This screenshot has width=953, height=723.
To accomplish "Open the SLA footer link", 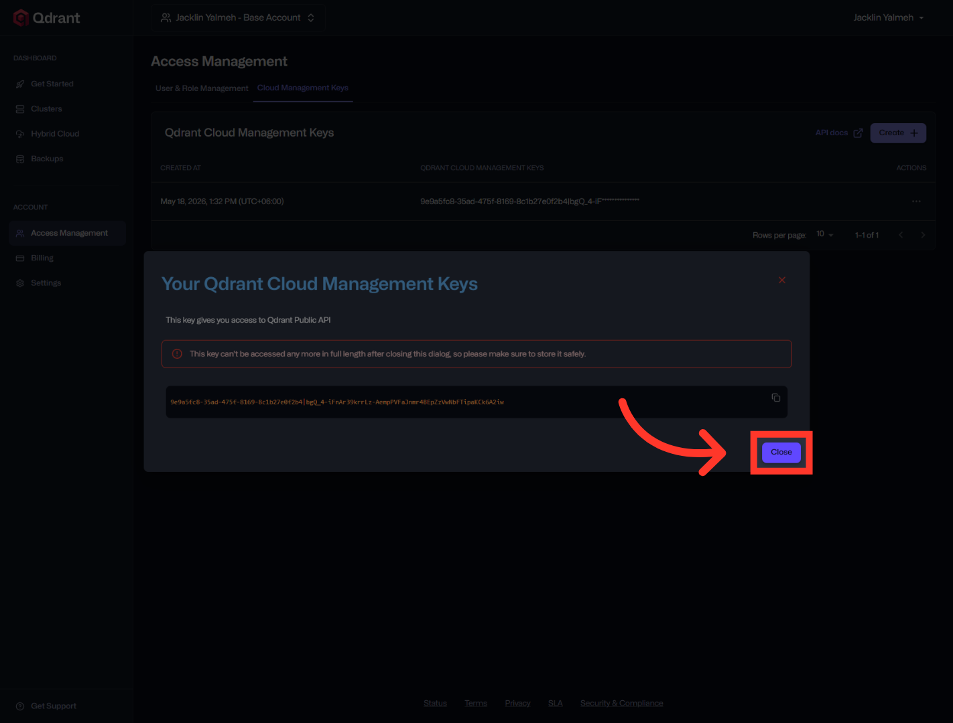I will click(x=556, y=703).
